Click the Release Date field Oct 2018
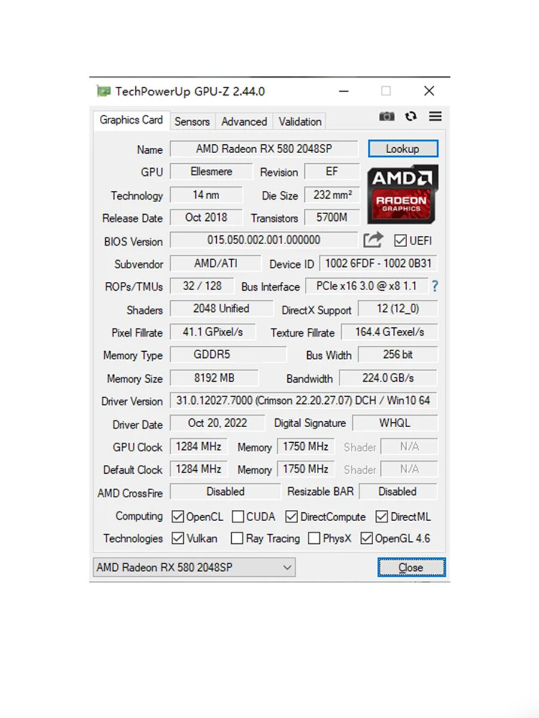This screenshot has height=718, width=539. click(206, 218)
